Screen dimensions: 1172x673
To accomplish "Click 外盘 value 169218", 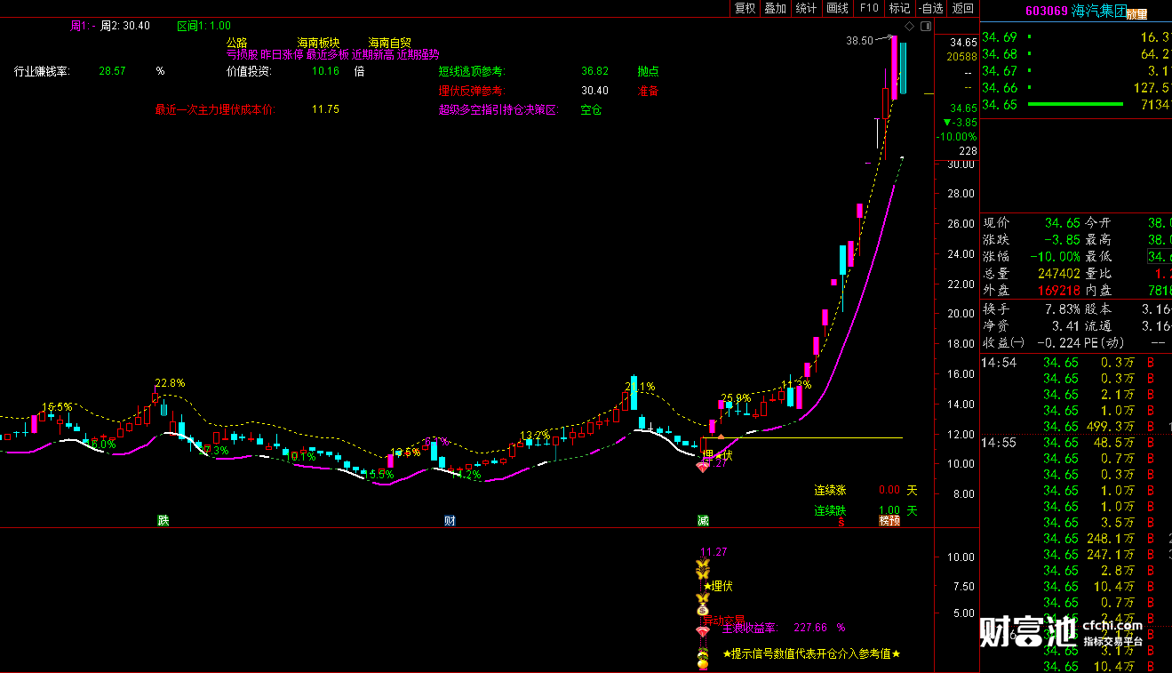I will tap(1058, 291).
